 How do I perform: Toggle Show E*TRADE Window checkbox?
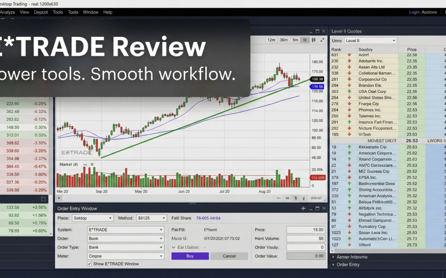[x=89, y=264]
